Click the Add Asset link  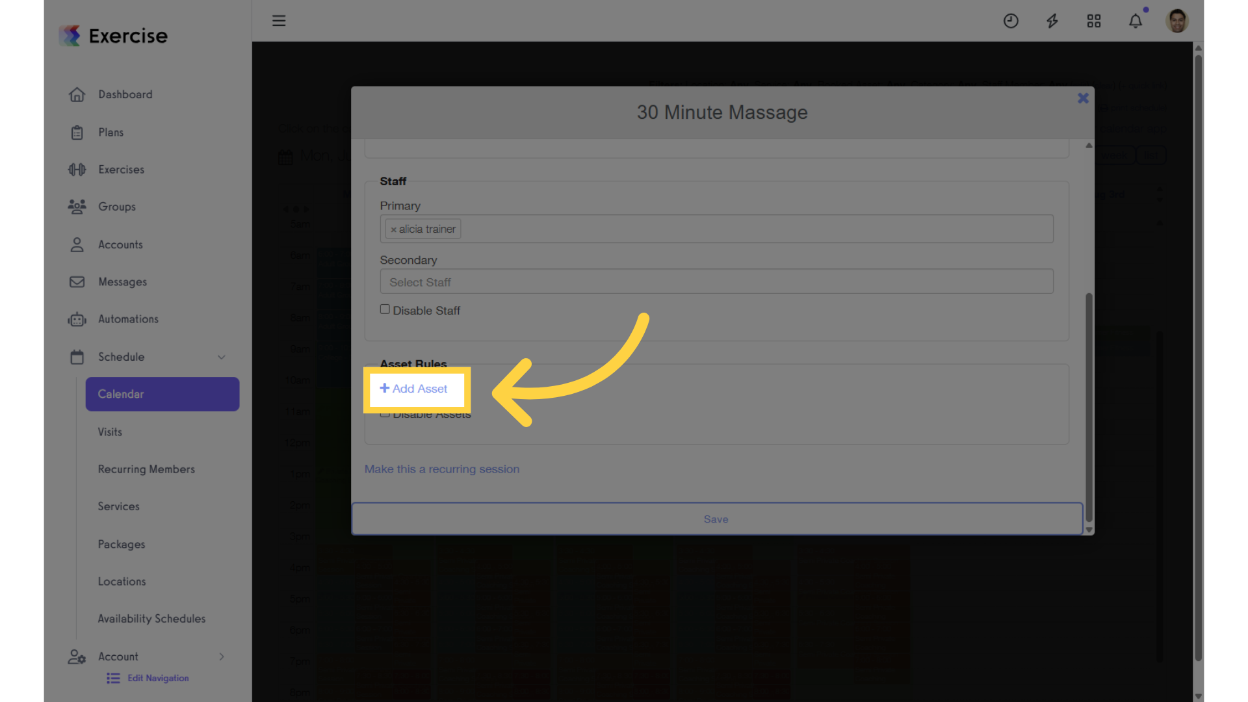coord(414,389)
